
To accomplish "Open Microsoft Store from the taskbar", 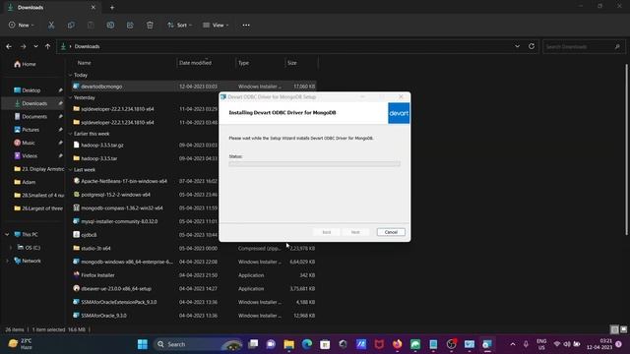I will [325, 344].
